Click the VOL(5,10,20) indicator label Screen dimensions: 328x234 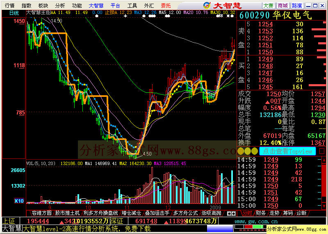pyautogui.click(x=41, y=163)
